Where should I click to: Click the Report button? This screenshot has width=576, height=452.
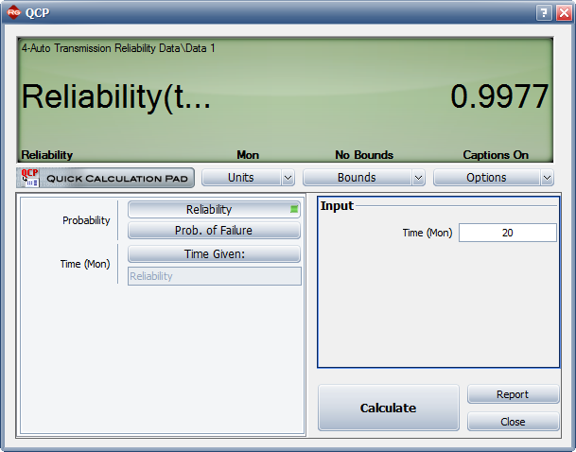(x=513, y=394)
